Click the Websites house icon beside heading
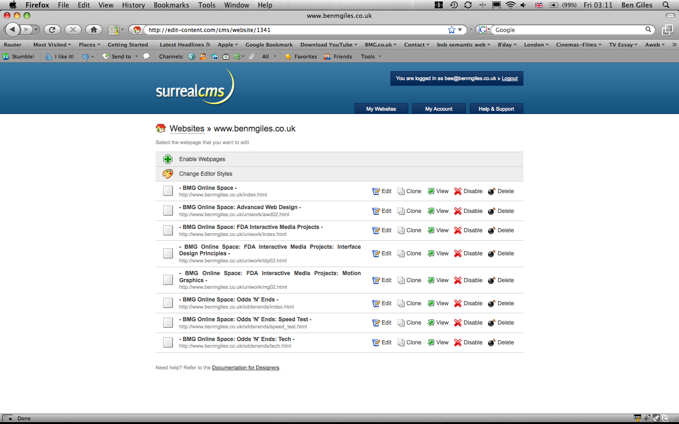This screenshot has width=679, height=424. point(161,128)
